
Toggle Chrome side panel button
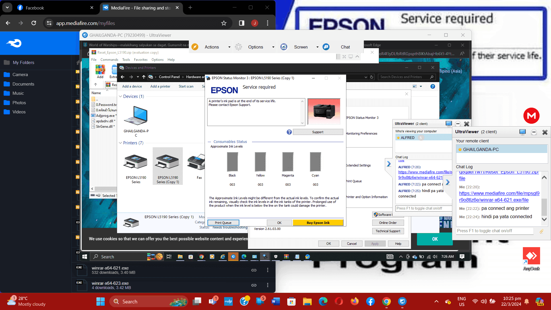pyautogui.click(x=242, y=23)
